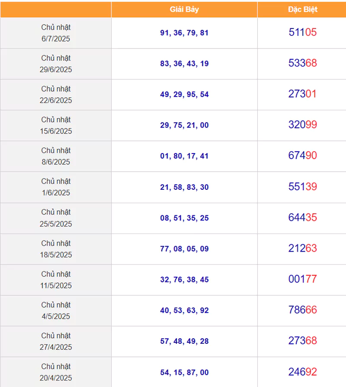Click the numbers 01, 80, 17, 41

[x=184, y=156]
